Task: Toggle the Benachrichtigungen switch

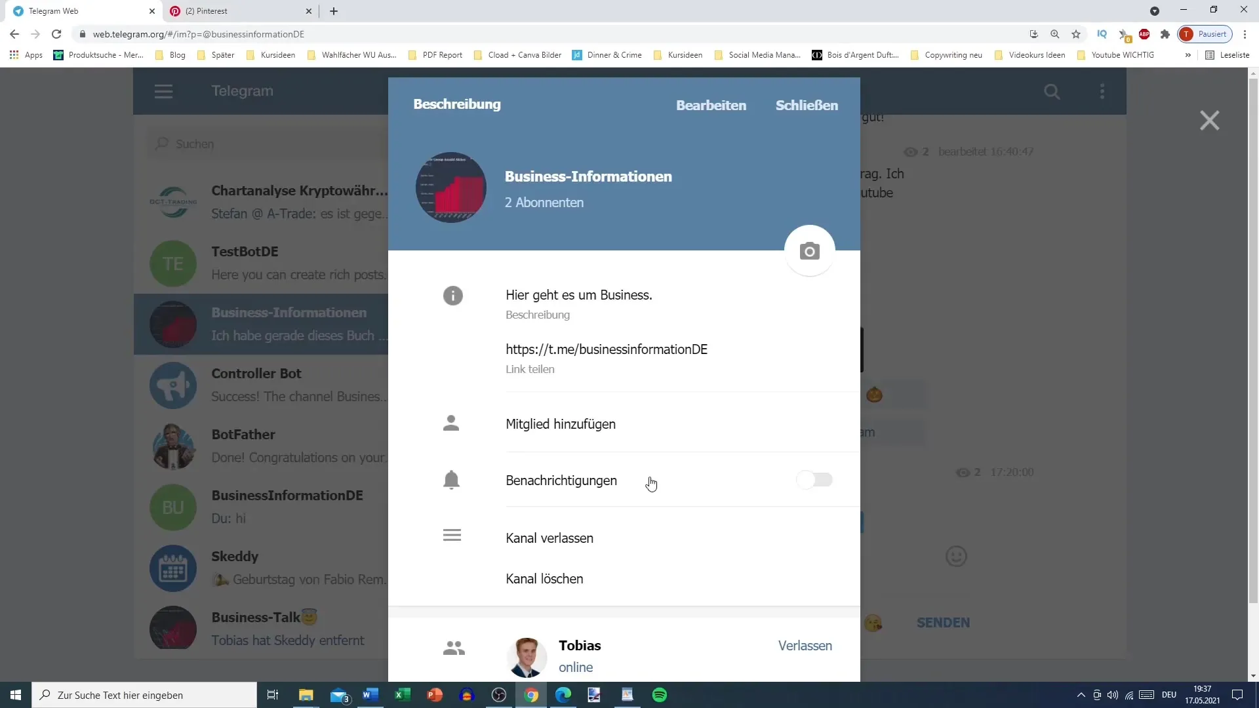Action: tap(814, 480)
